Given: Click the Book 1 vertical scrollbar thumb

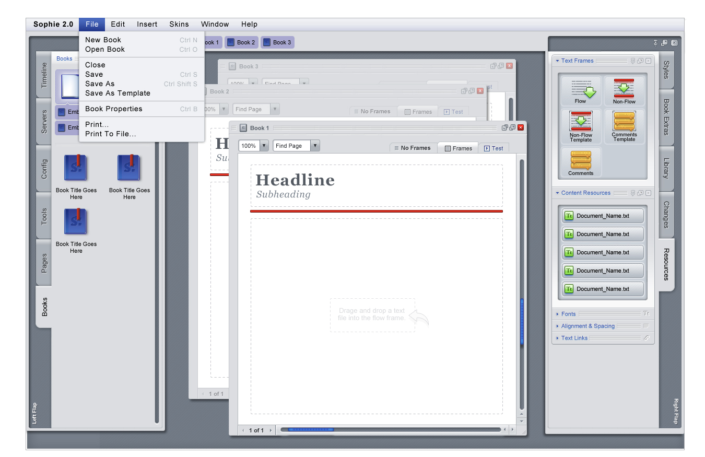Looking at the screenshot, I should pyautogui.click(x=522, y=321).
